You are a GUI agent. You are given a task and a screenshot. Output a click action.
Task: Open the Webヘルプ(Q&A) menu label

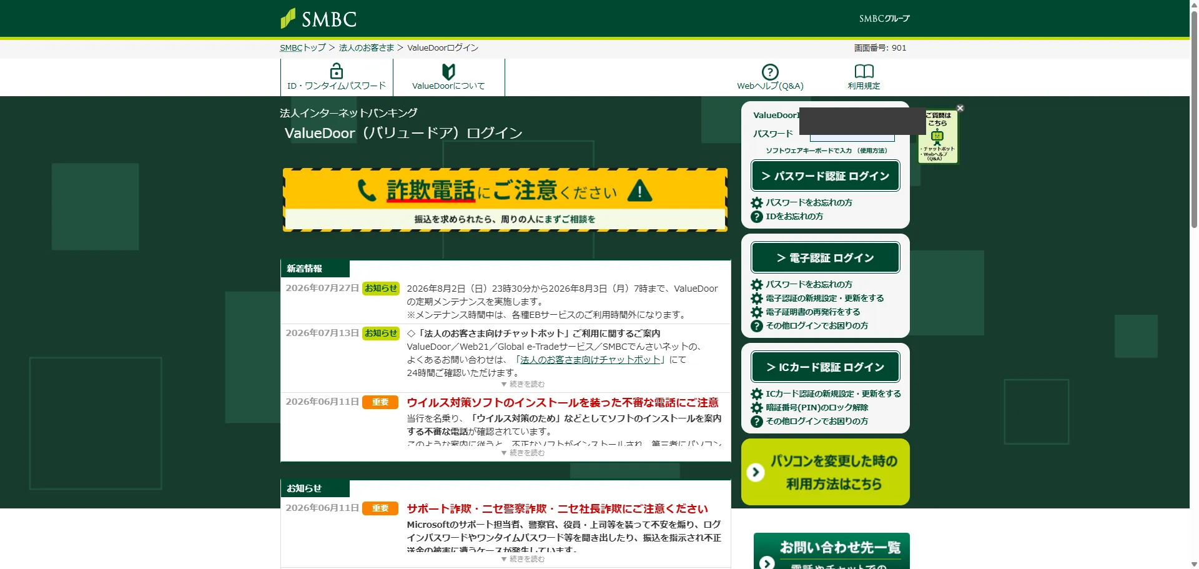770,86
